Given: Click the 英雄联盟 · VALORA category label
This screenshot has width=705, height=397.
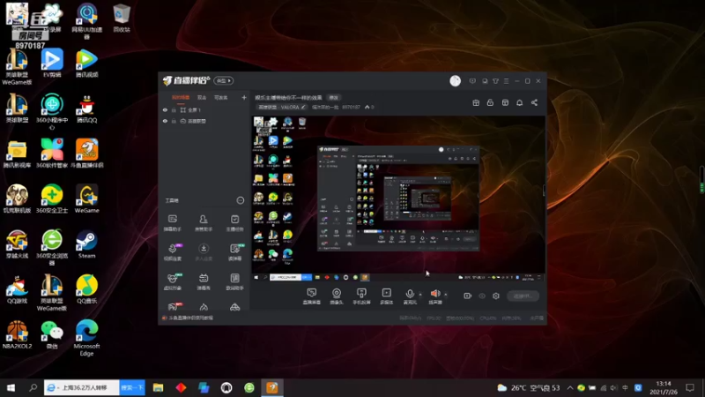Looking at the screenshot, I should tap(278, 107).
